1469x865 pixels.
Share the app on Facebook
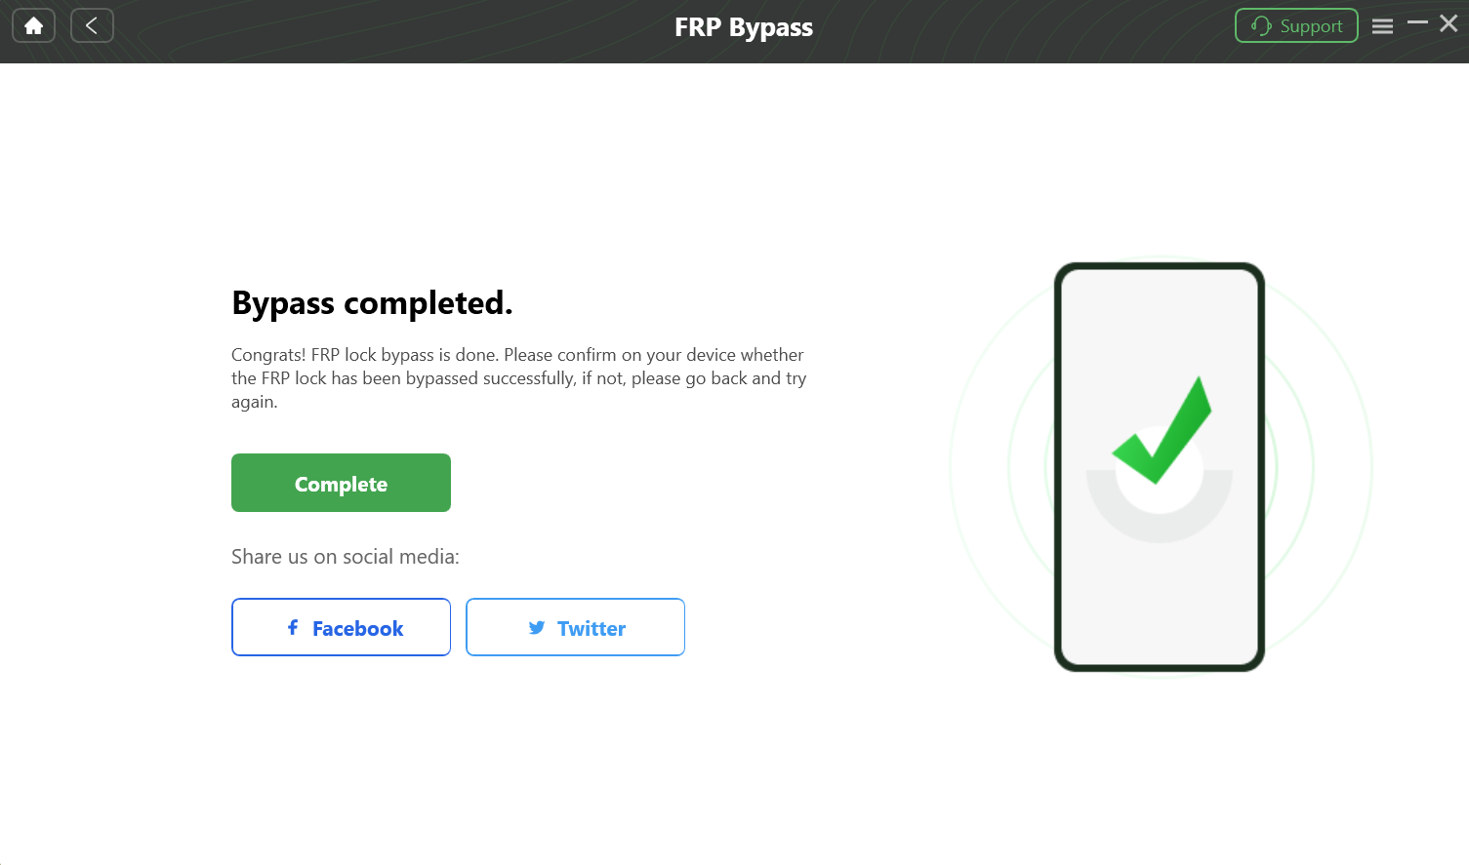tap(341, 627)
